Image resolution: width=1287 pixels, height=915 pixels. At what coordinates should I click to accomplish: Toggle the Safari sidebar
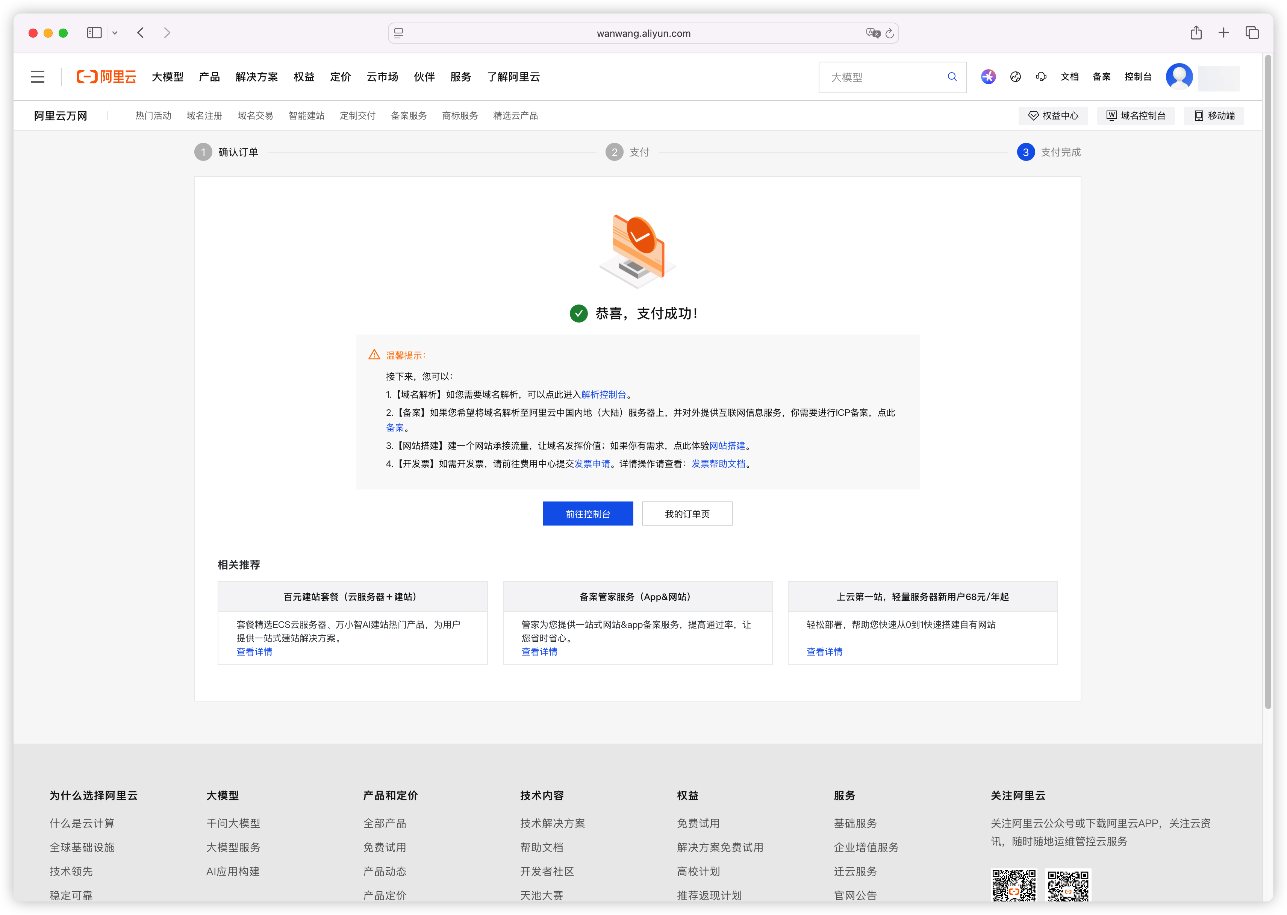(x=94, y=33)
